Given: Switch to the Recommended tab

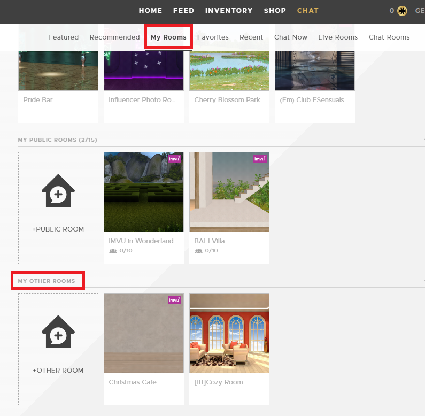Looking at the screenshot, I should (114, 37).
